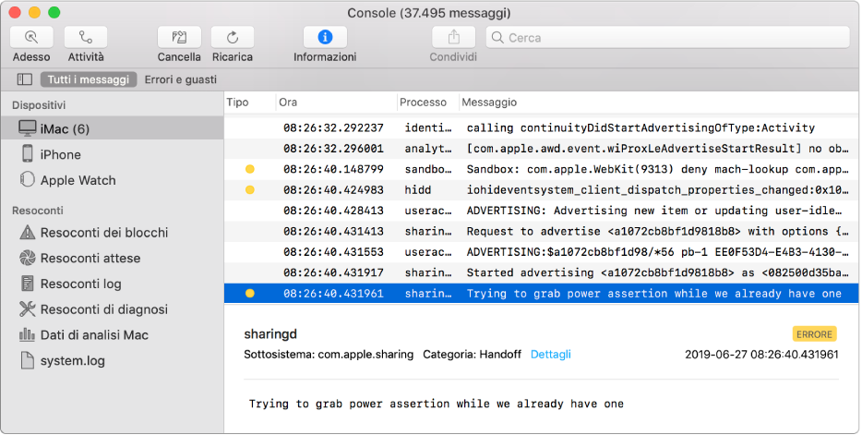Click yellow dot on the sandbox row

[249, 169]
